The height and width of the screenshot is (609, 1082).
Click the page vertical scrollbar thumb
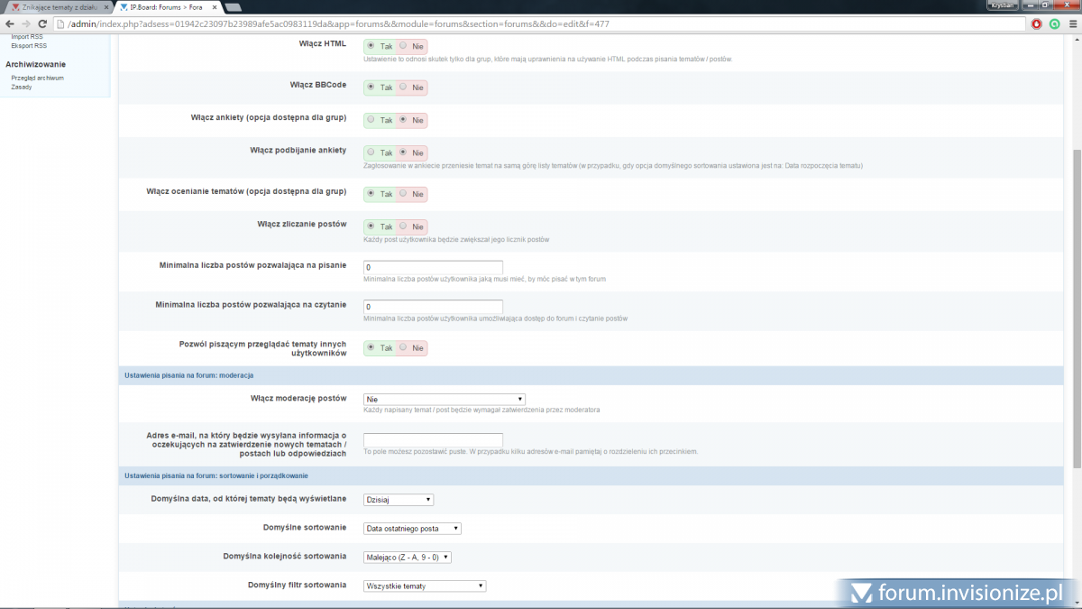[x=1077, y=307]
